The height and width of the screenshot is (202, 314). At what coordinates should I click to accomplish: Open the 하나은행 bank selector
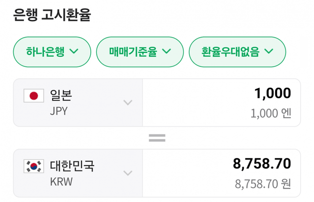click(x=52, y=51)
